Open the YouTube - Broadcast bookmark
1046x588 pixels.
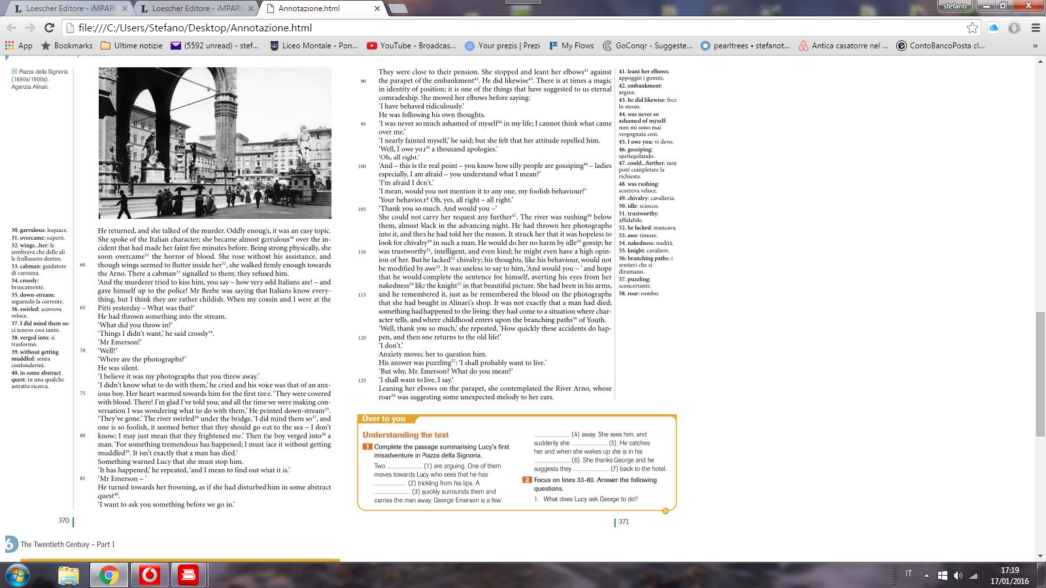(x=411, y=46)
